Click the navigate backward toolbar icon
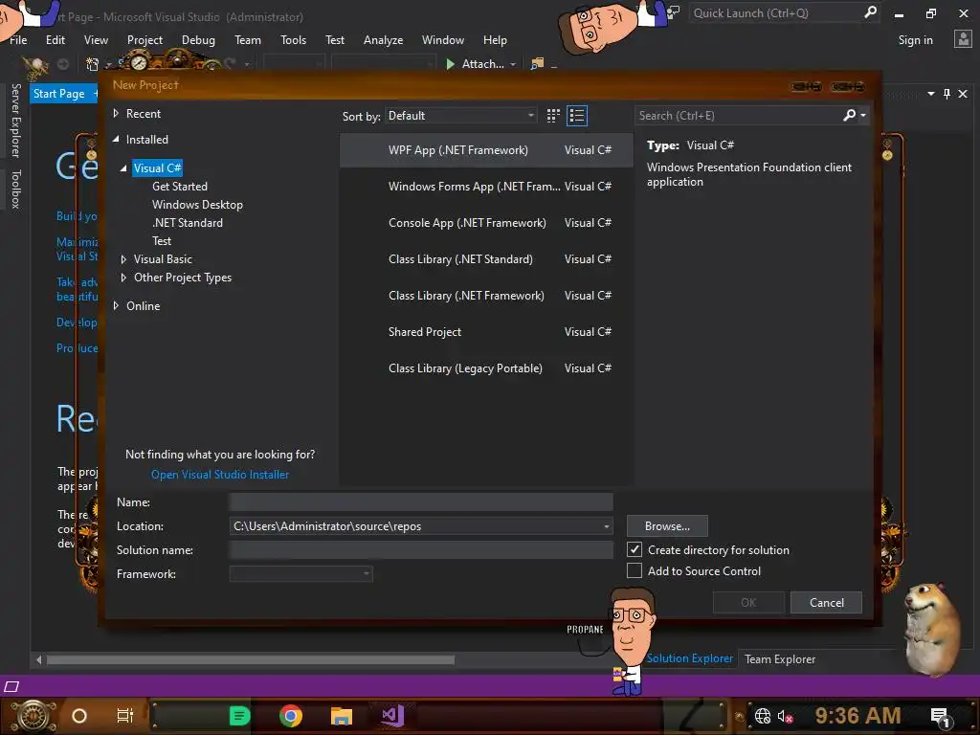The image size is (980, 735). [35, 64]
